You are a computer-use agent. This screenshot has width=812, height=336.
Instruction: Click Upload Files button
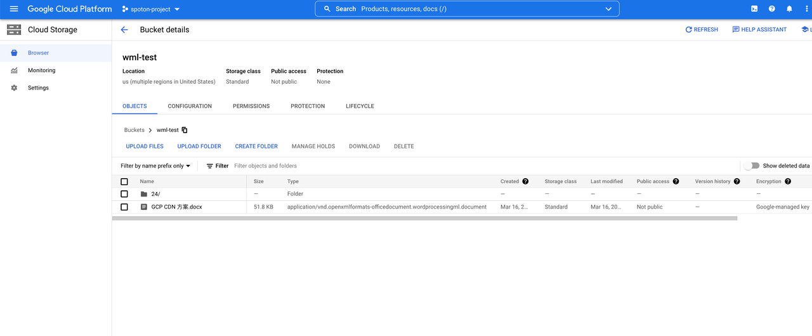tap(145, 146)
